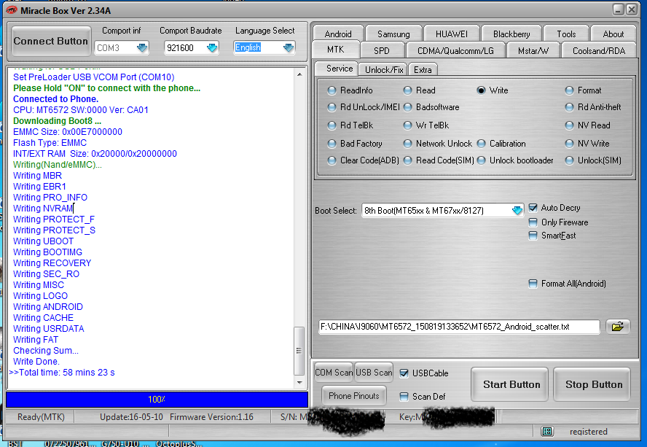
Task: Choose the Format radio option
Action: click(570, 90)
